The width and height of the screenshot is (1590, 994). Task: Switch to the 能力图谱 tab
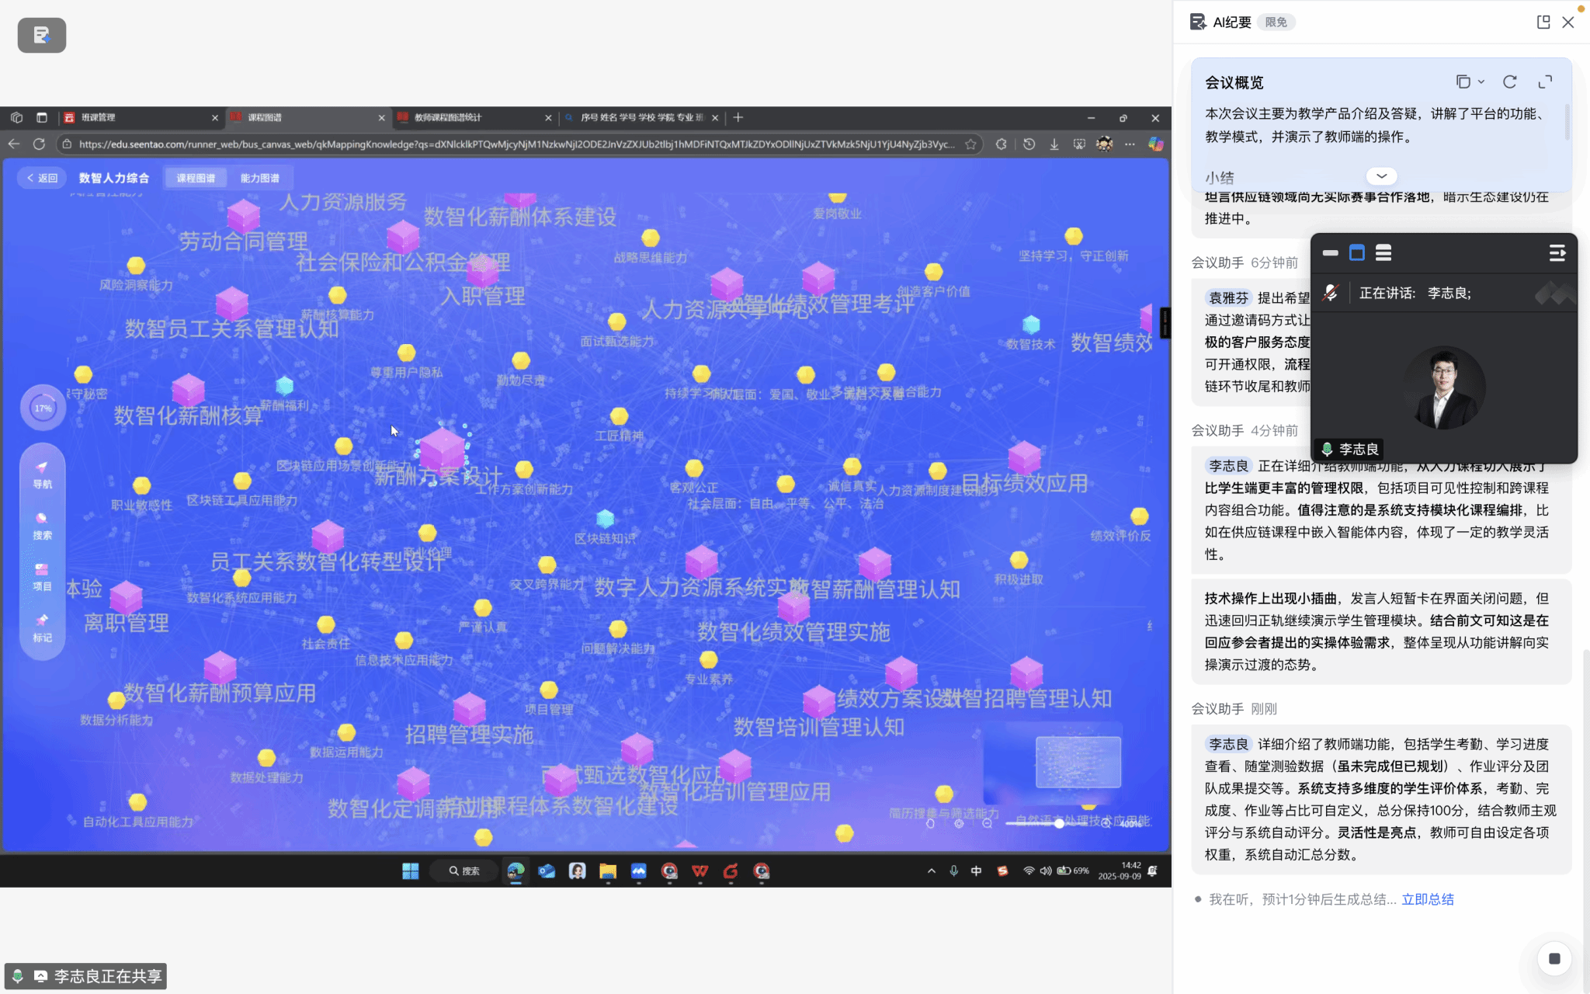click(x=259, y=178)
